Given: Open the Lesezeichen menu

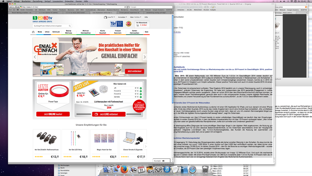Looking at the screenshot, I should (58, 1).
